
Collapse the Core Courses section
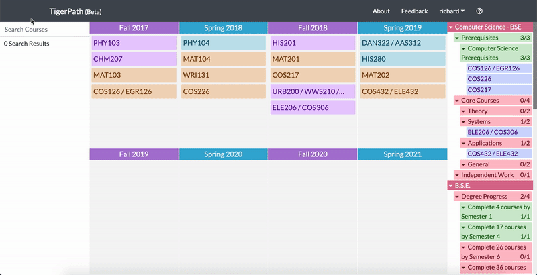[457, 101]
